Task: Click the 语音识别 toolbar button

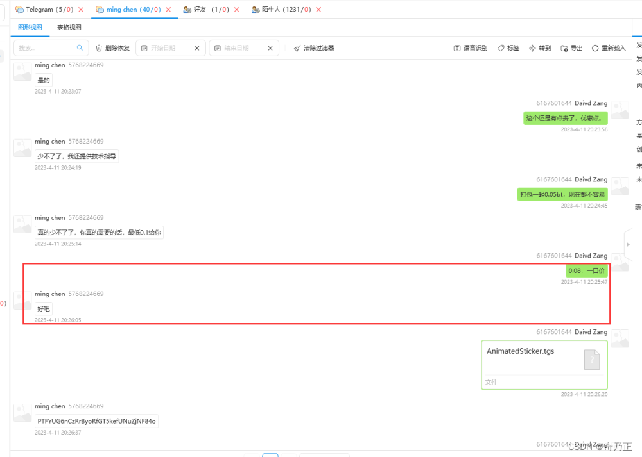Action: 471,48
